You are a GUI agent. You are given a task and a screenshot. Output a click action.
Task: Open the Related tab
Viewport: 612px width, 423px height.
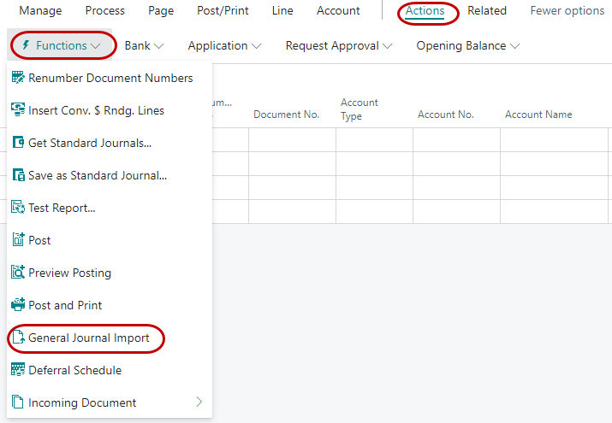coord(486,11)
